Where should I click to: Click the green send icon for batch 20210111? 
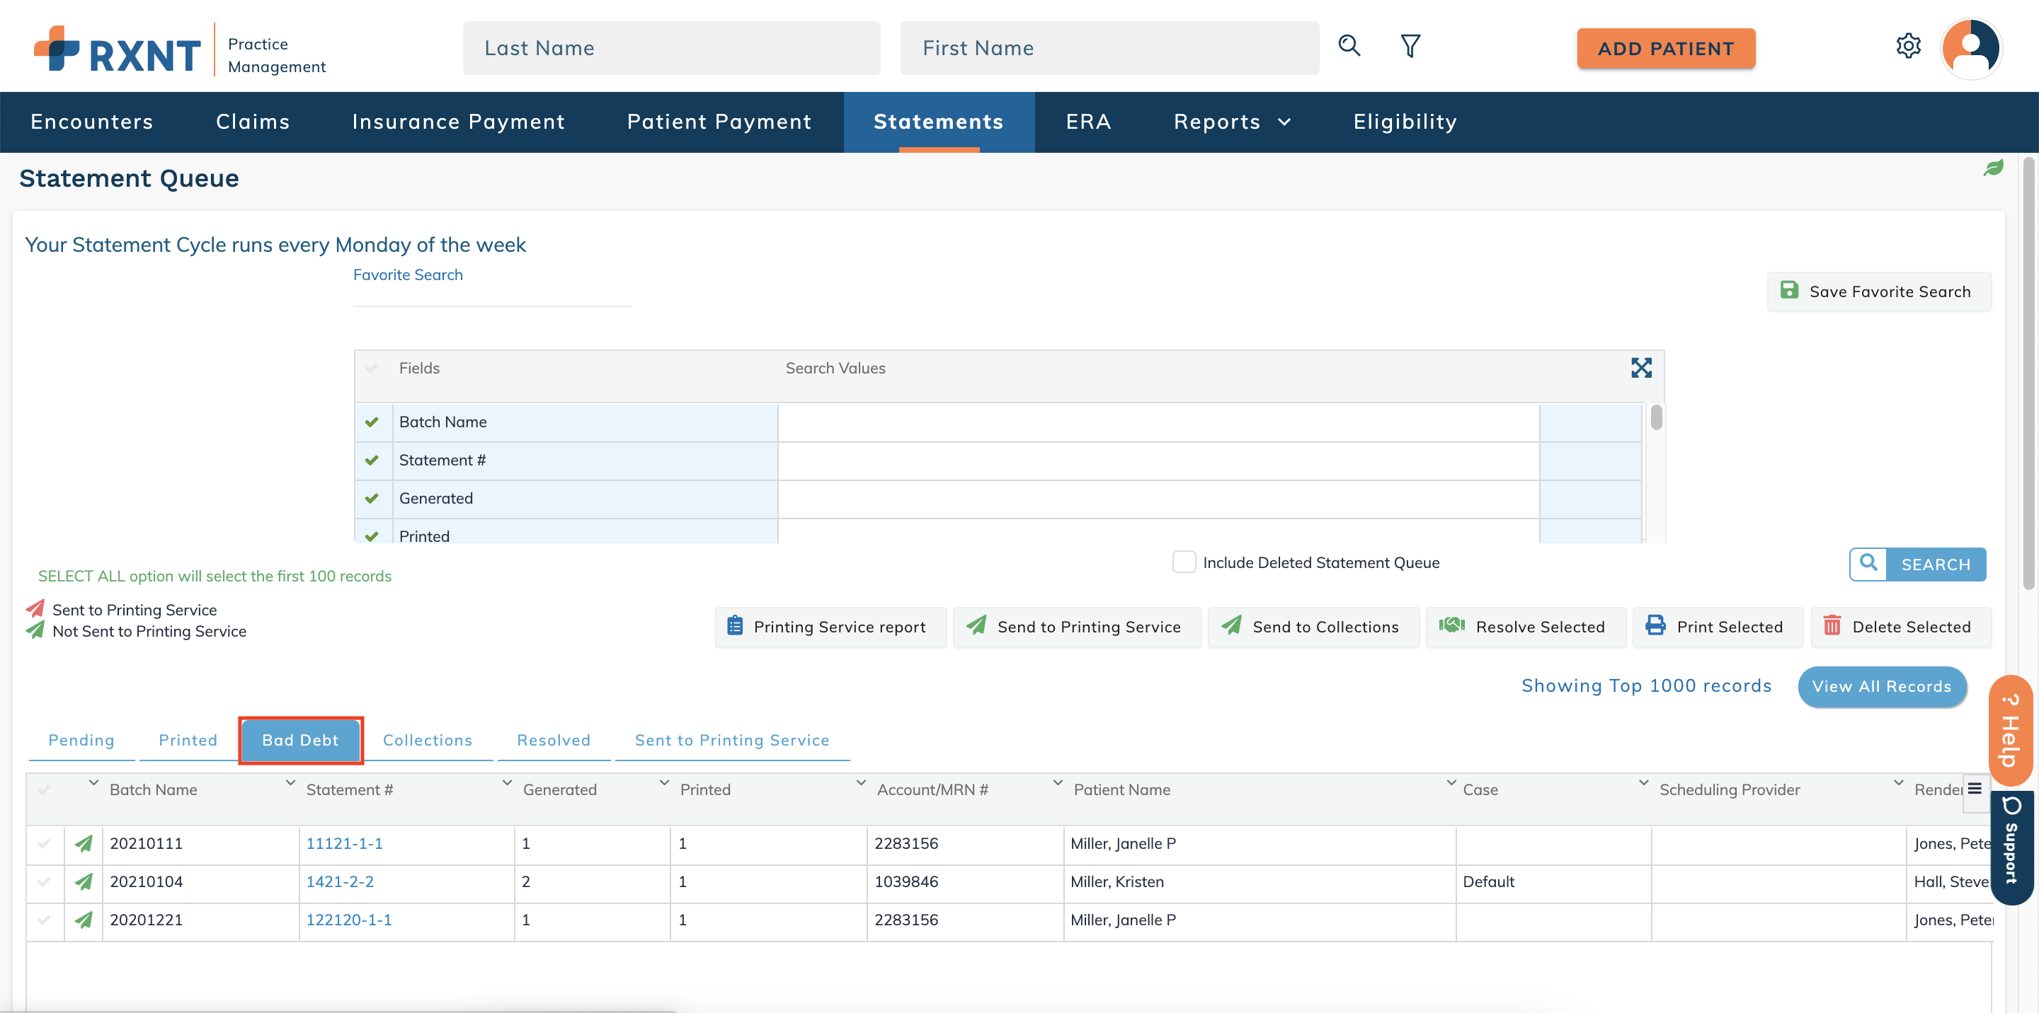pos(83,844)
